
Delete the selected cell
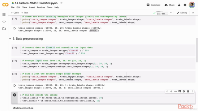[x=188, y=91]
